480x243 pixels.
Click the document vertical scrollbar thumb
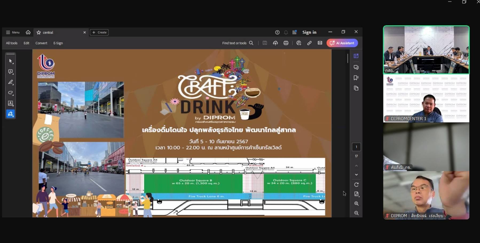click(348, 58)
